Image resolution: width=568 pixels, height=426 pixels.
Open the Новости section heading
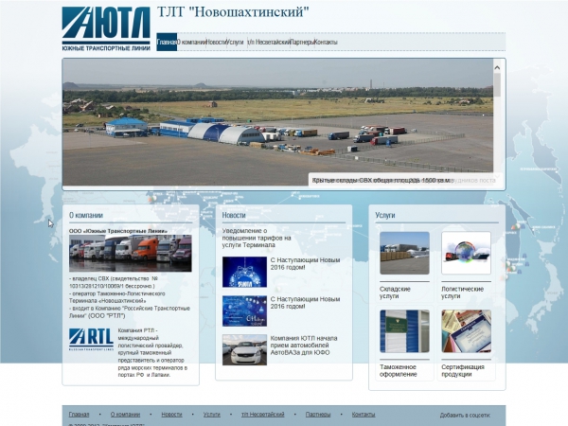(234, 215)
